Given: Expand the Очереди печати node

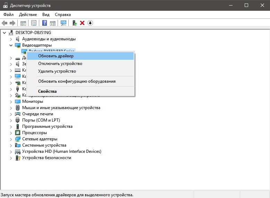Looking at the screenshot, I should pyautogui.click(x=11, y=114).
